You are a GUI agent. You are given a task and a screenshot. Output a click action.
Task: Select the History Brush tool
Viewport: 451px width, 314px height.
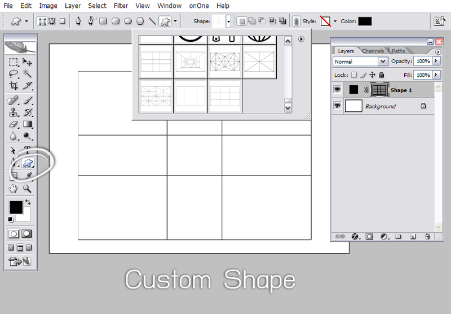(x=27, y=112)
